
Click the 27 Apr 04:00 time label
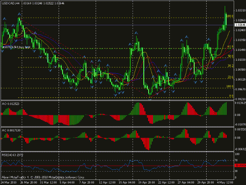pyautogui.click(x=186, y=183)
